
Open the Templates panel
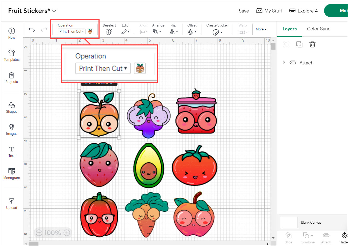tap(12, 56)
